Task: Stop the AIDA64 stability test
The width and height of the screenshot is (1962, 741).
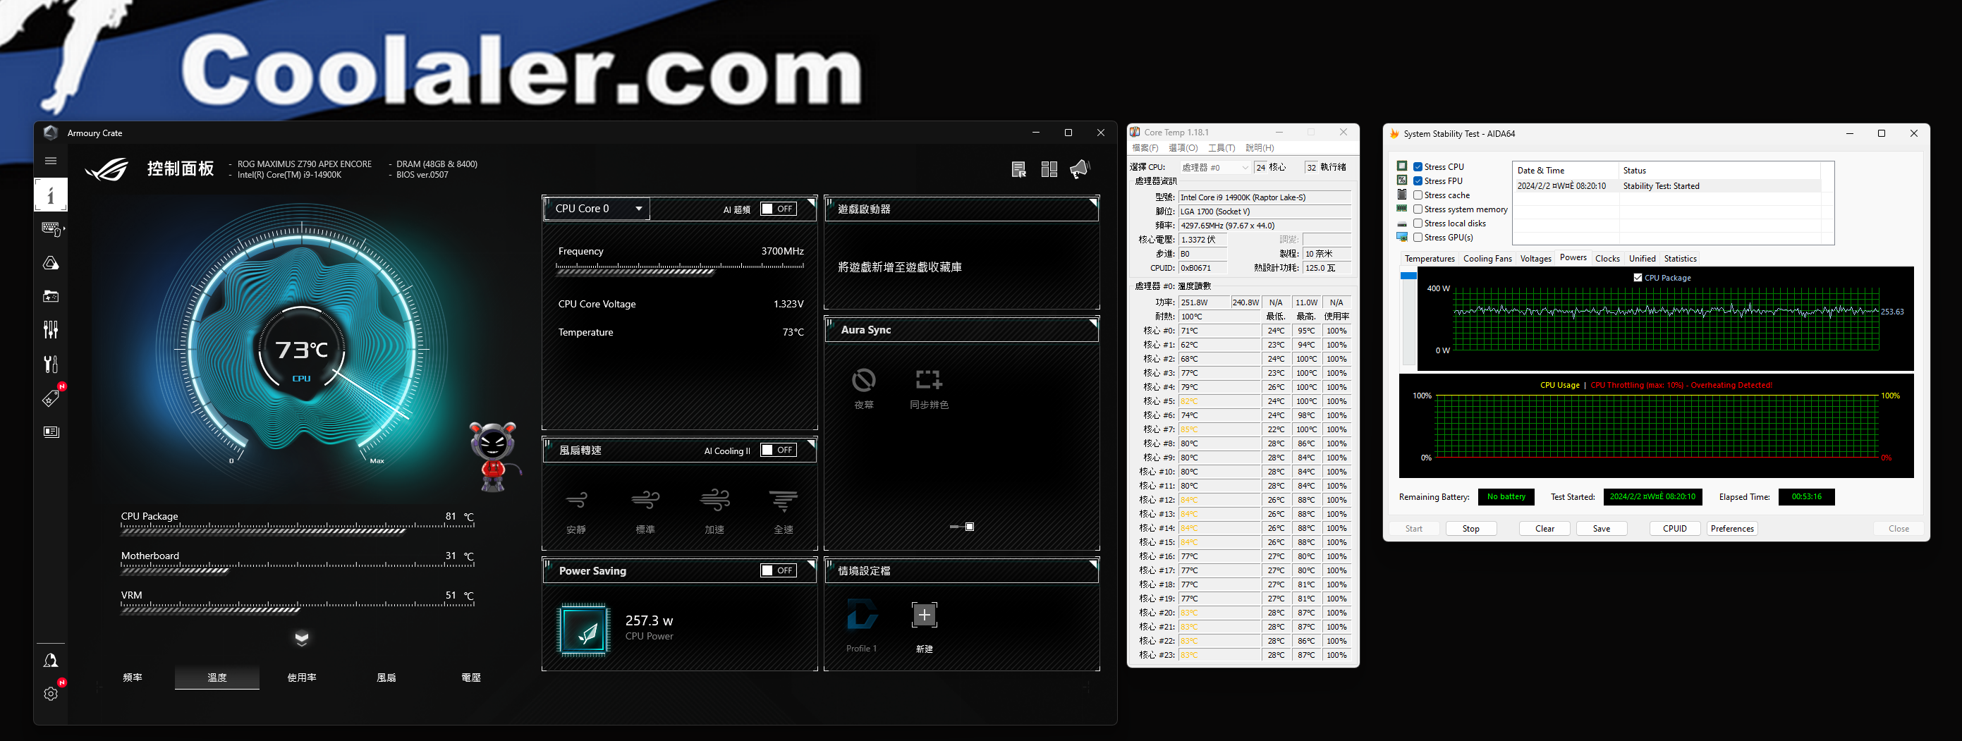Action: (1470, 529)
